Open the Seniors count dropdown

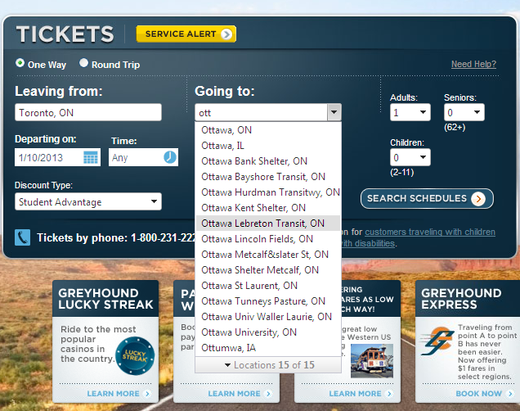click(x=464, y=112)
